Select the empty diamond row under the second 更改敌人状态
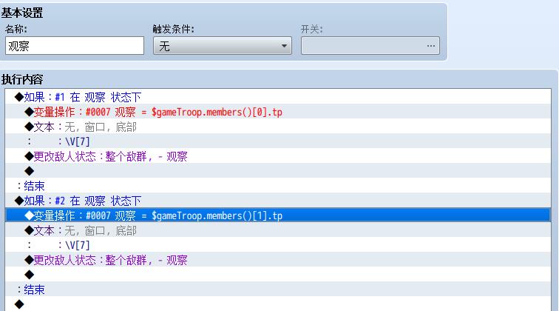Viewport: 559px width, 311px height. (x=278, y=275)
